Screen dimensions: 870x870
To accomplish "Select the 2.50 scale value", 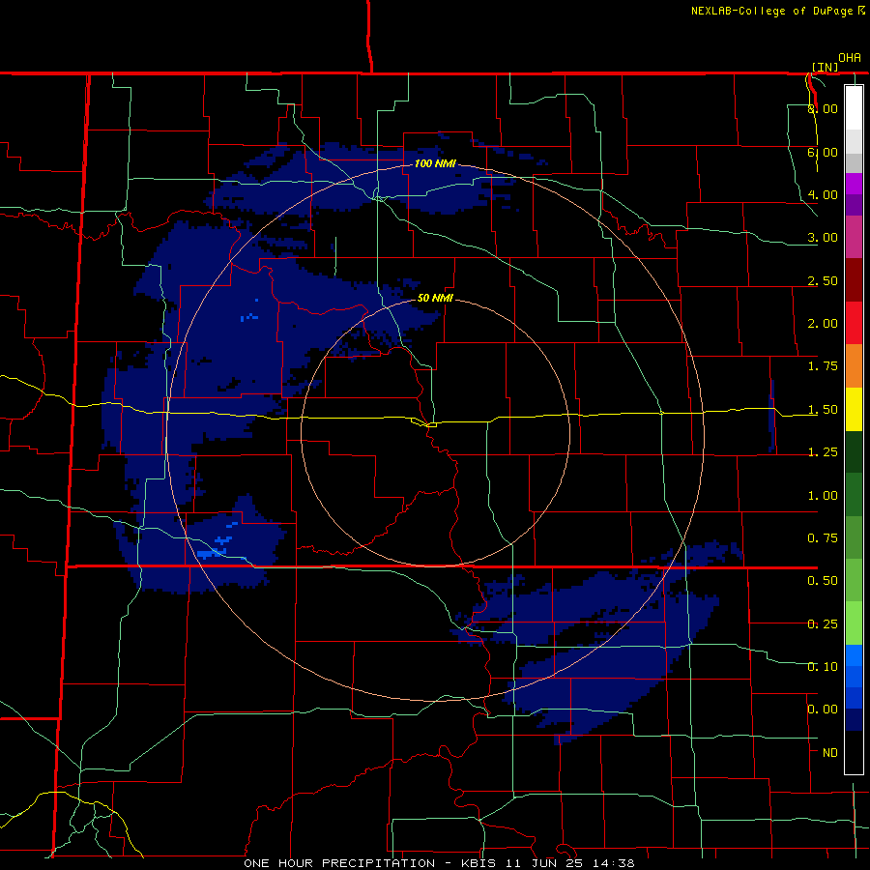I will (823, 280).
